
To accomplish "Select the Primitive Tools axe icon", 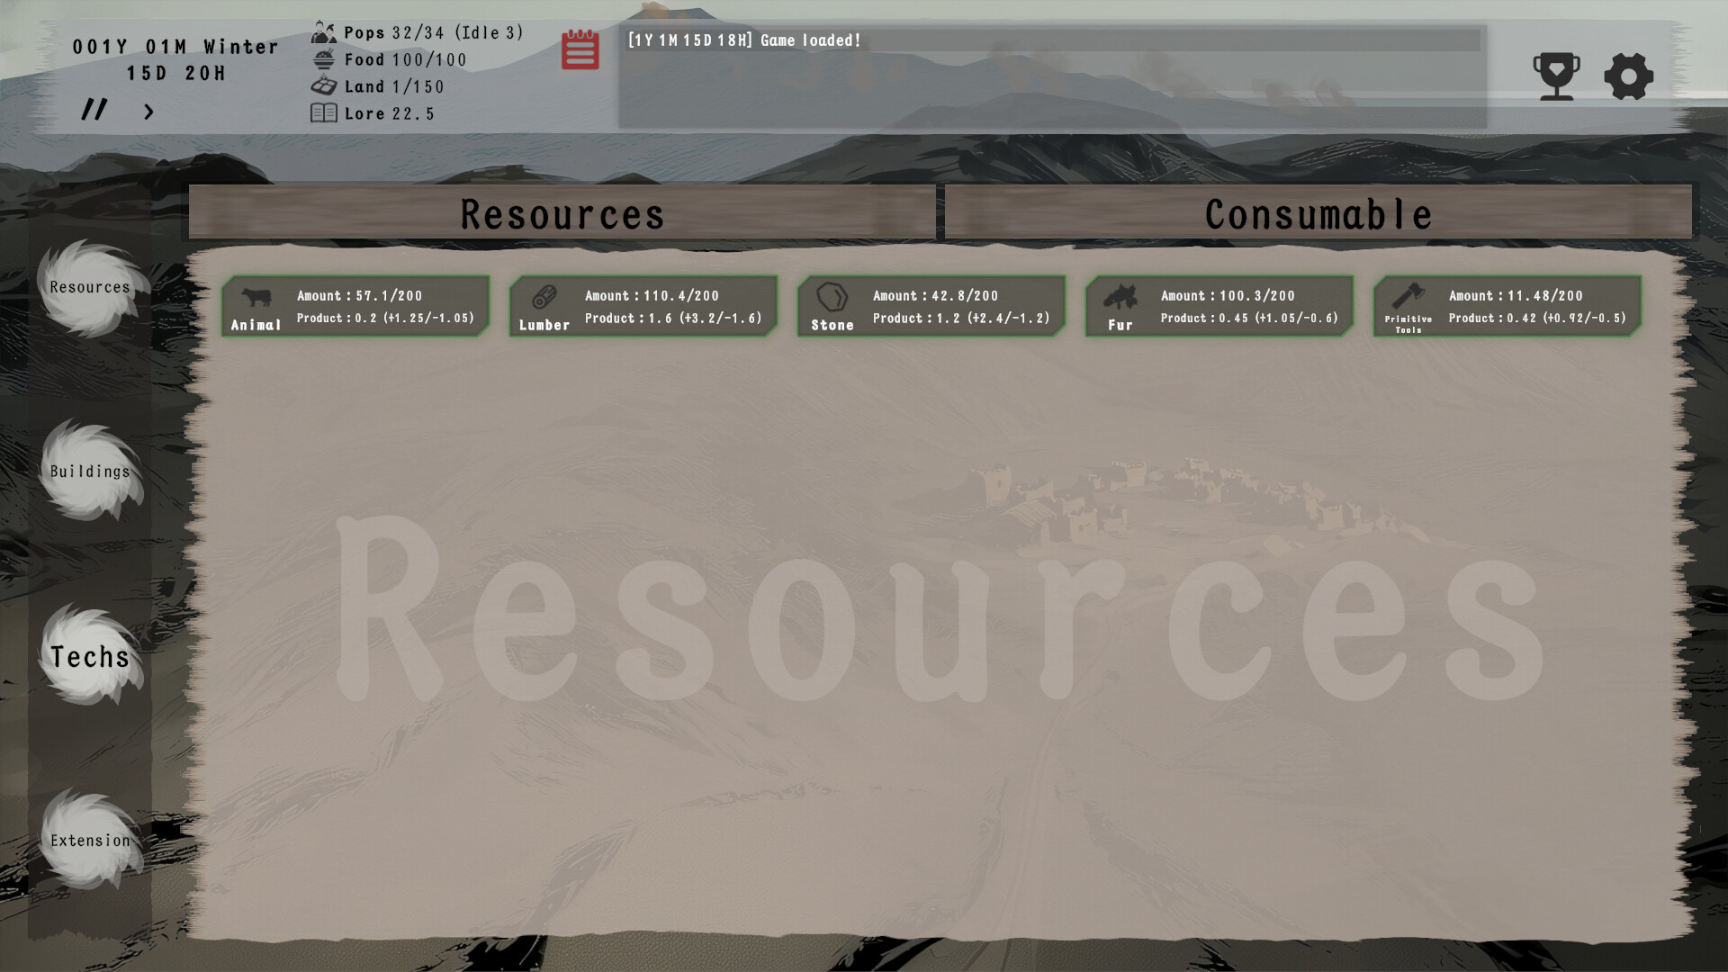I will point(1409,297).
